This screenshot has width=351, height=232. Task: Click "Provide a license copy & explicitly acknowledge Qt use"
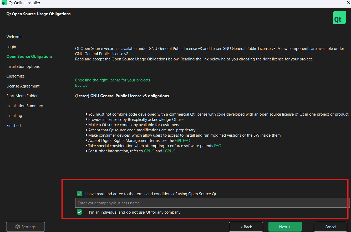pos(136,120)
